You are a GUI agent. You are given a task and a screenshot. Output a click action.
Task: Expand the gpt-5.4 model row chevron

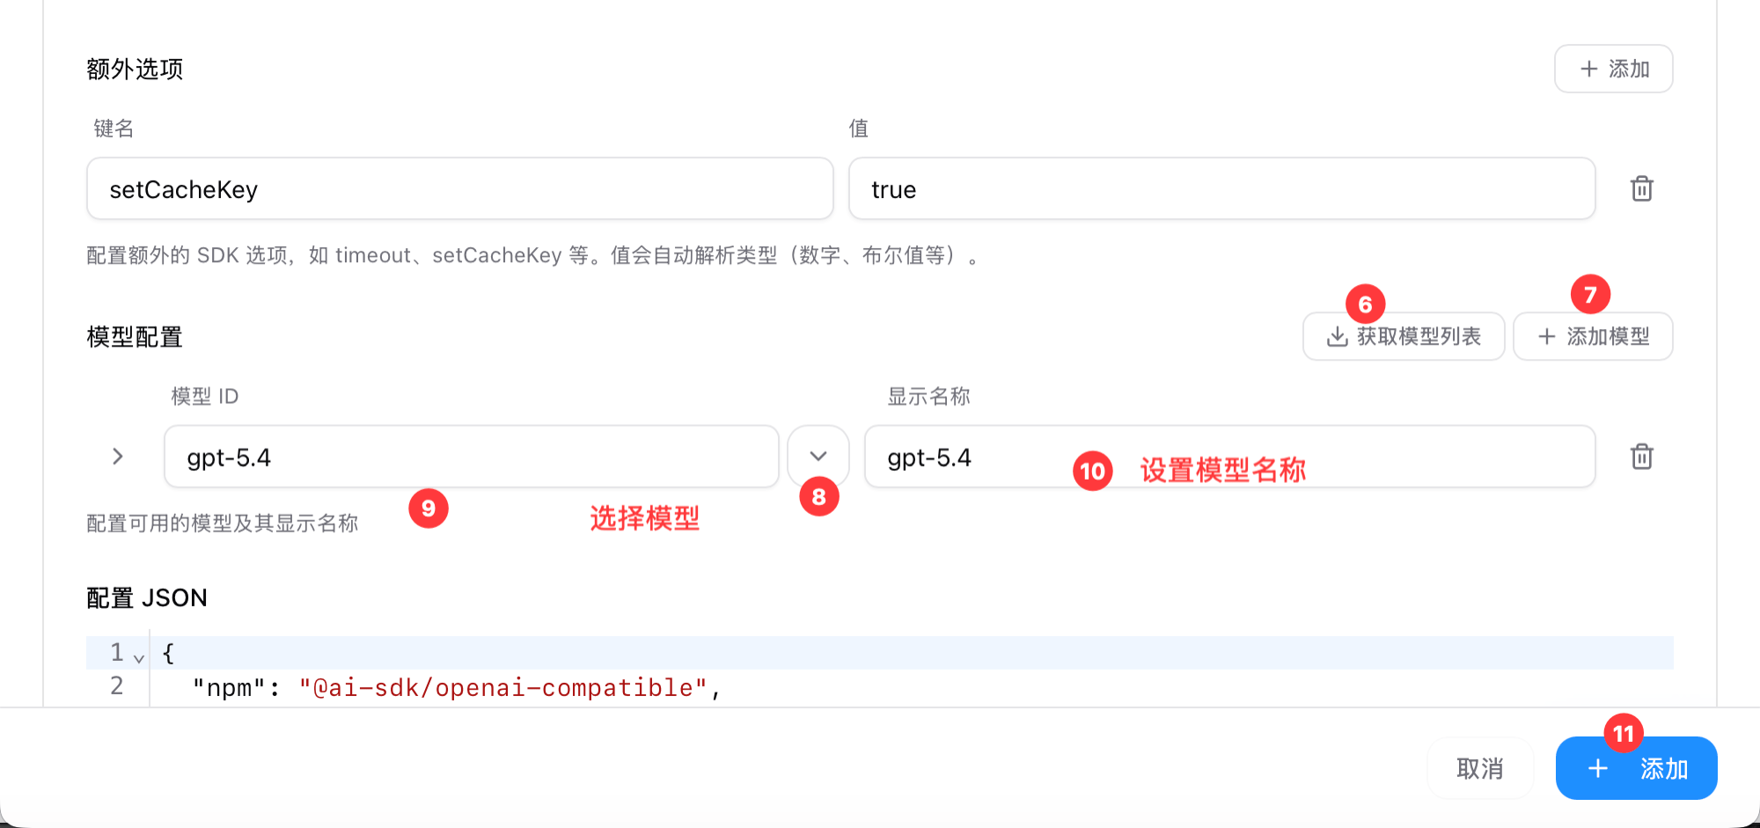click(x=118, y=456)
